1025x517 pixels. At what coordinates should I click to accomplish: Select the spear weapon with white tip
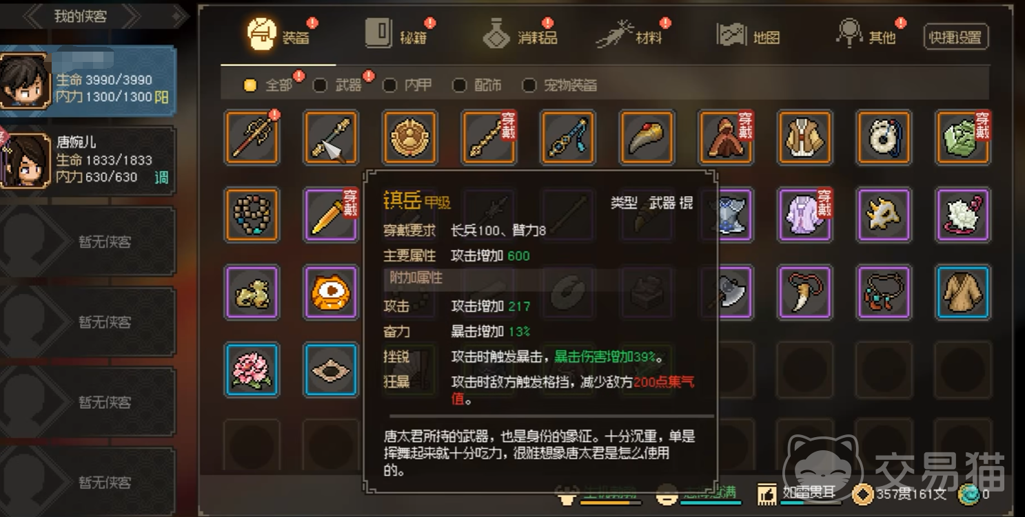click(331, 137)
